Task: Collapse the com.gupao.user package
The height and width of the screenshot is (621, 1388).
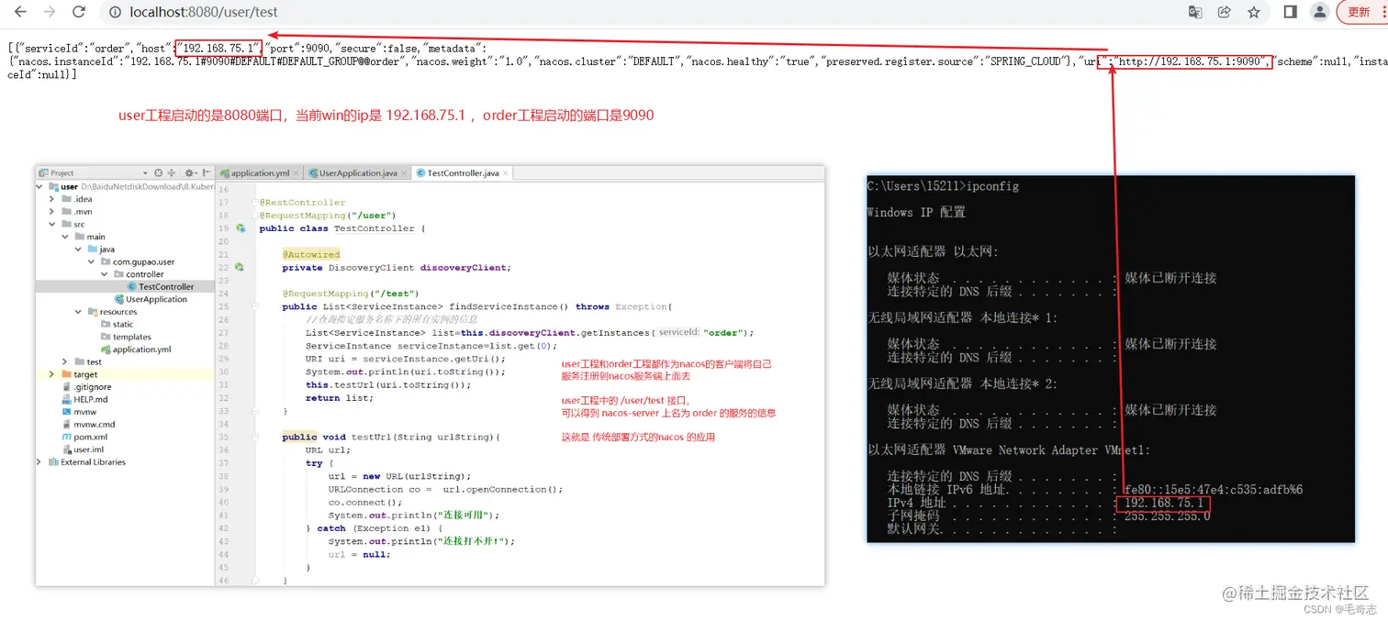Action: click(91, 261)
